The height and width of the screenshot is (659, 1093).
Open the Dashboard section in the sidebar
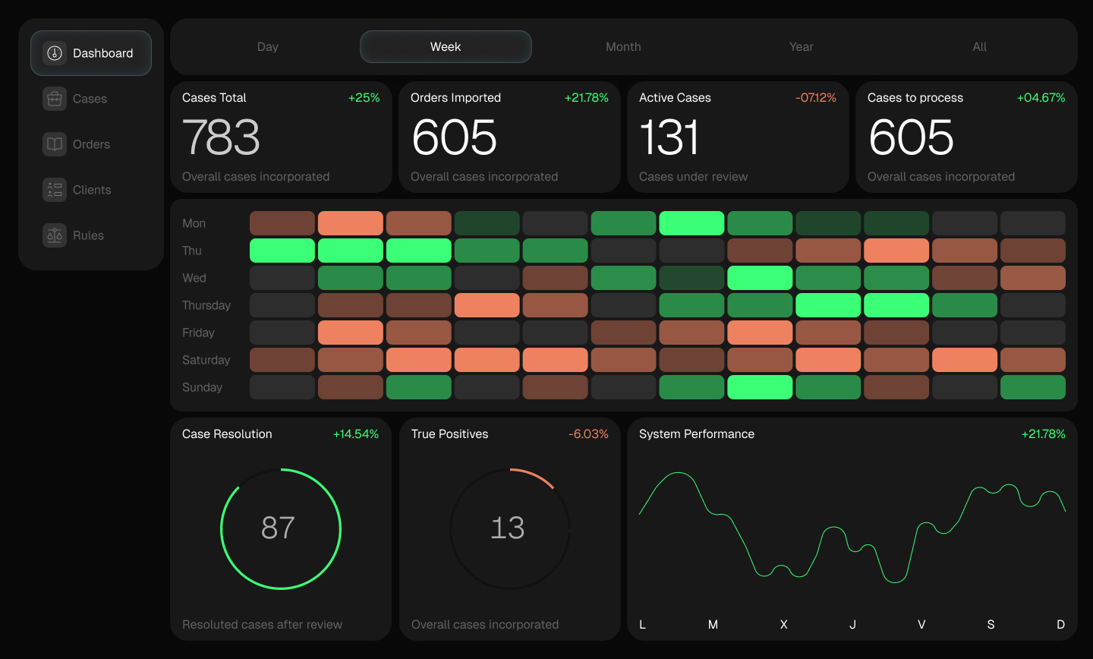click(x=90, y=53)
